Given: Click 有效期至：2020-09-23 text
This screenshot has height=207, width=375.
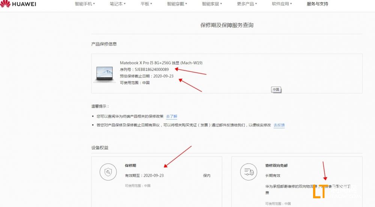Looking at the screenshot, I should coord(144,175).
